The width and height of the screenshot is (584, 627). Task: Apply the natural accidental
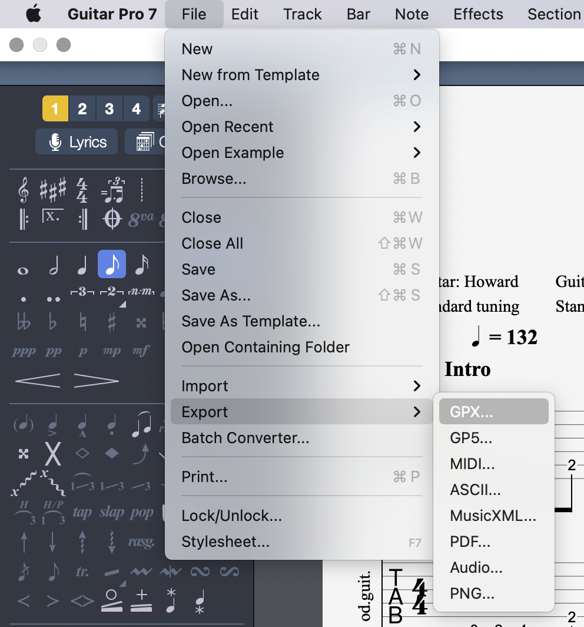click(82, 322)
